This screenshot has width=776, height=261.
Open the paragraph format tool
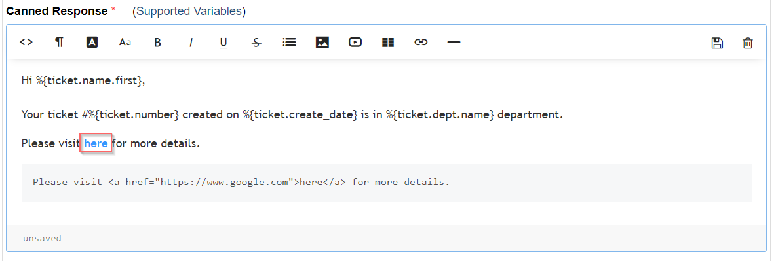coord(59,43)
